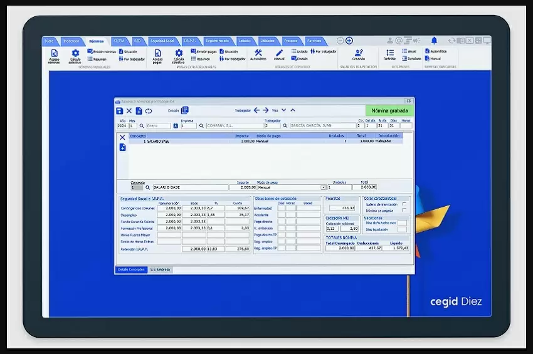The width and height of the screenshot is (533, 354).
Task: Click the Empresa search magnifier
Action: pyautogui.click(x=201, y=126)
